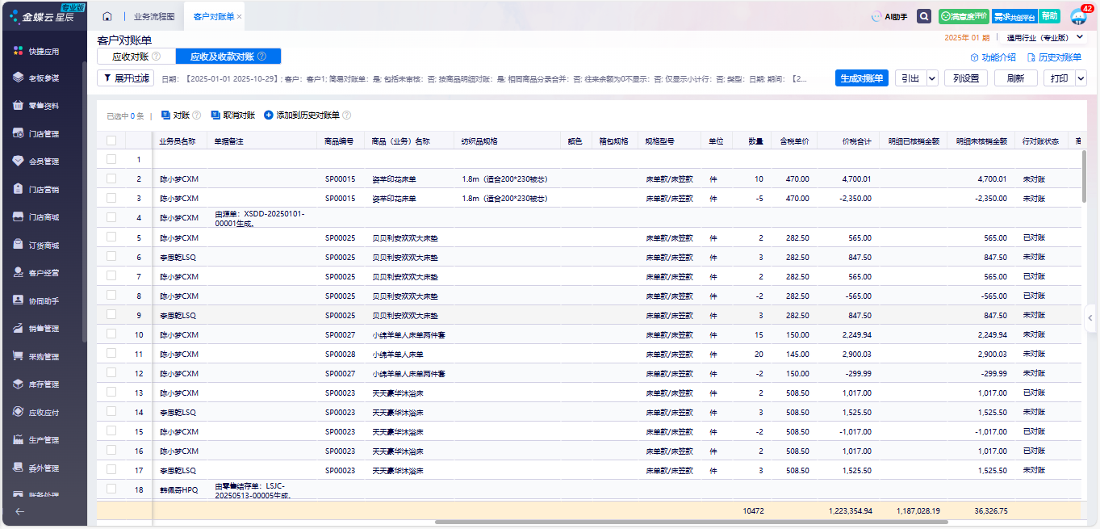Switch to the 业务流程图 tab
1100x529 pixels.
(x=152, y=16)
